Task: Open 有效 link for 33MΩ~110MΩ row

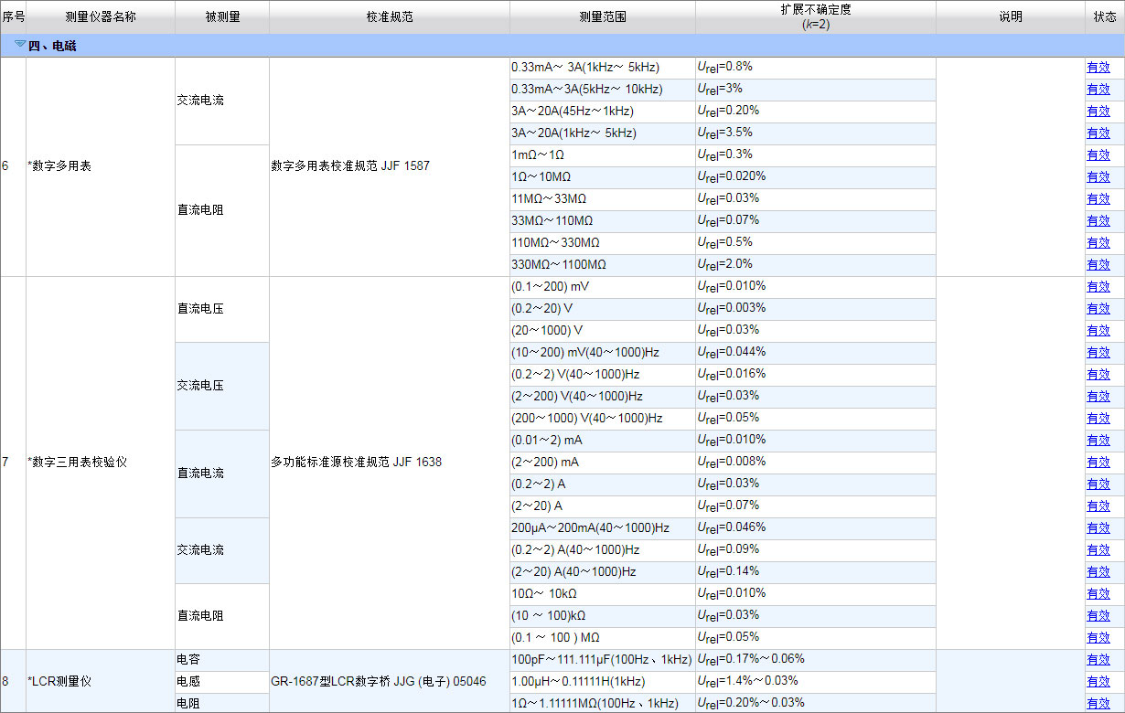Action: coord(1098,220)
